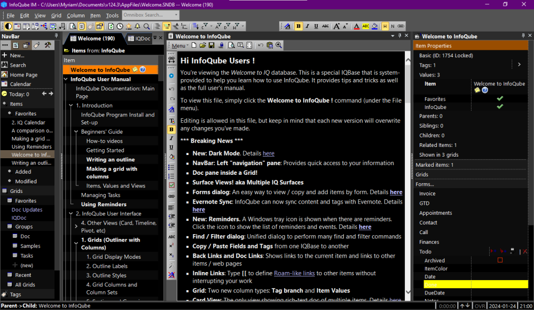Click the save floppy disk icon in Doc pane
Viewport: 534px width, 310px height.
pos(211,45)
